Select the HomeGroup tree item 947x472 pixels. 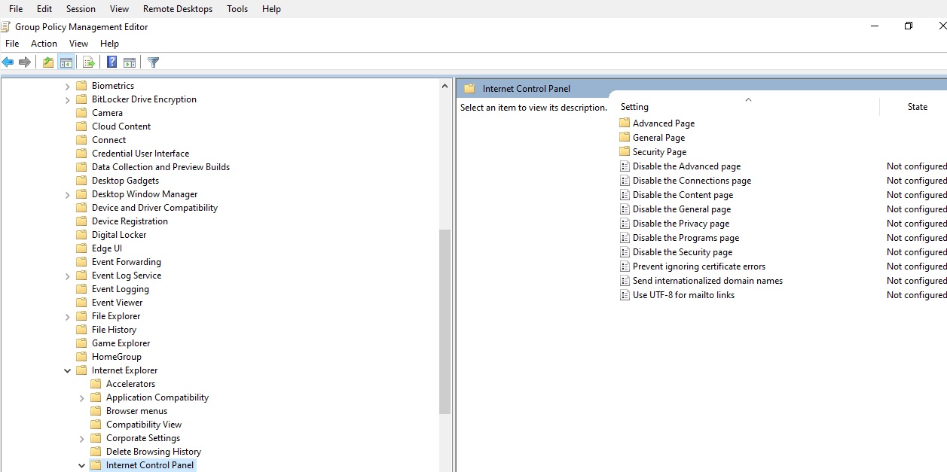tap(116, 357)
